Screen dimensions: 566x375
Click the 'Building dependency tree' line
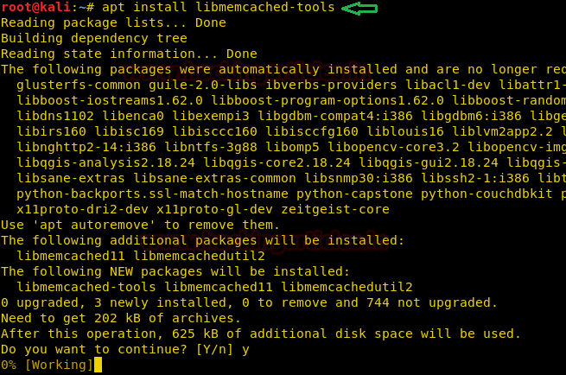(x=93, y=38)
